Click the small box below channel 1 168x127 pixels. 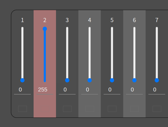22,109
